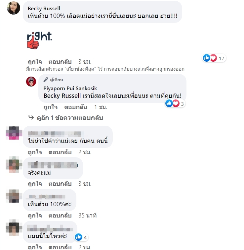Reply to the เห็นด้วย 100%ค่ะ comment

coord(60,216)
